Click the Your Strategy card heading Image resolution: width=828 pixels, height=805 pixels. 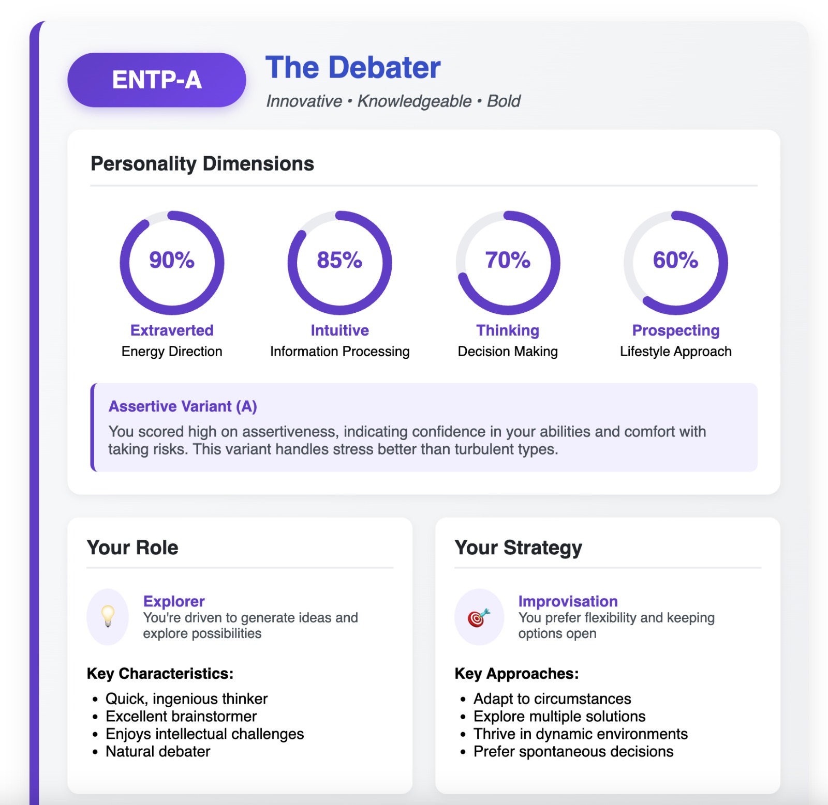click(x=518, y=548)
